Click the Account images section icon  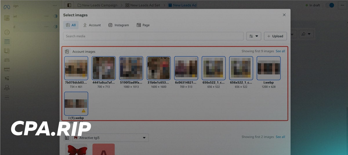[x=67, y=51]
